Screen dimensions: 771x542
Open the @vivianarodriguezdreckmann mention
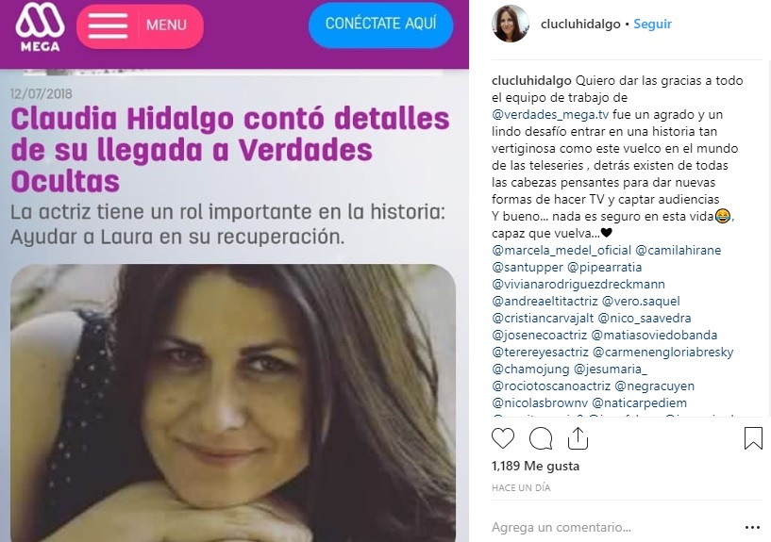point(578,285)
